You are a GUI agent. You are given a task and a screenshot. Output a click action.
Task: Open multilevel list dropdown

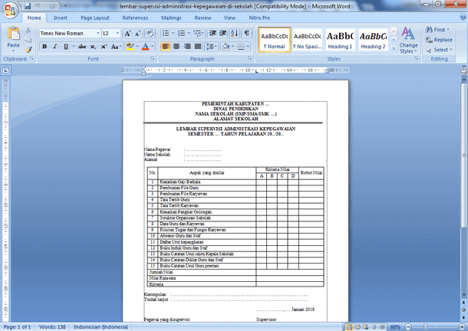coord(203,33)
